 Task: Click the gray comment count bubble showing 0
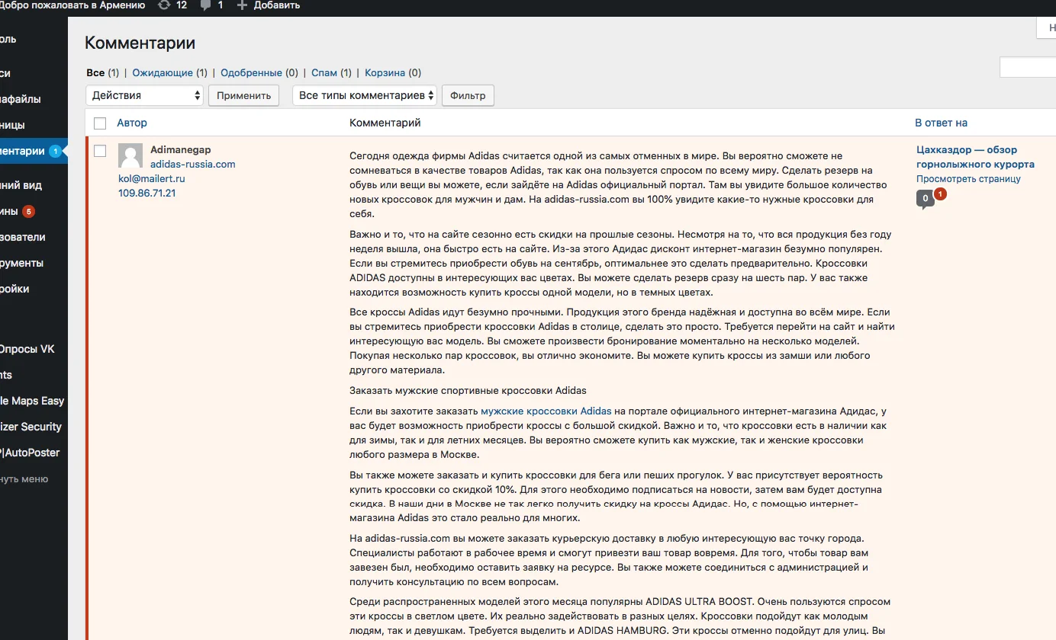tap(925, 199)
